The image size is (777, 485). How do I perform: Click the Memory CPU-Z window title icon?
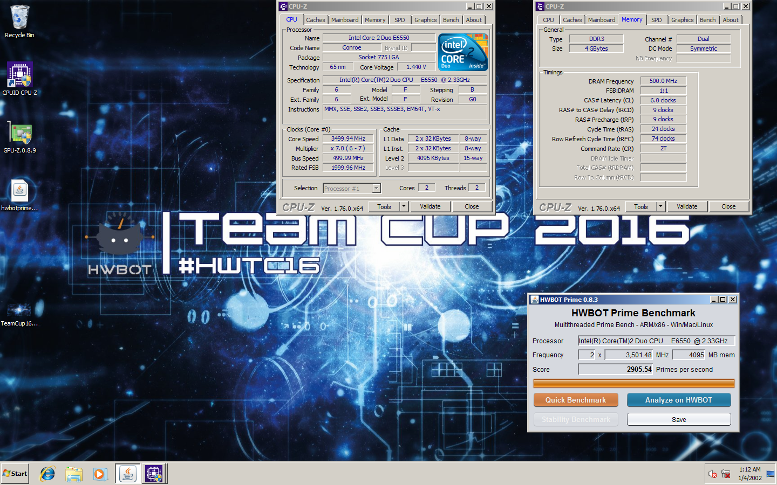[540, 6]
